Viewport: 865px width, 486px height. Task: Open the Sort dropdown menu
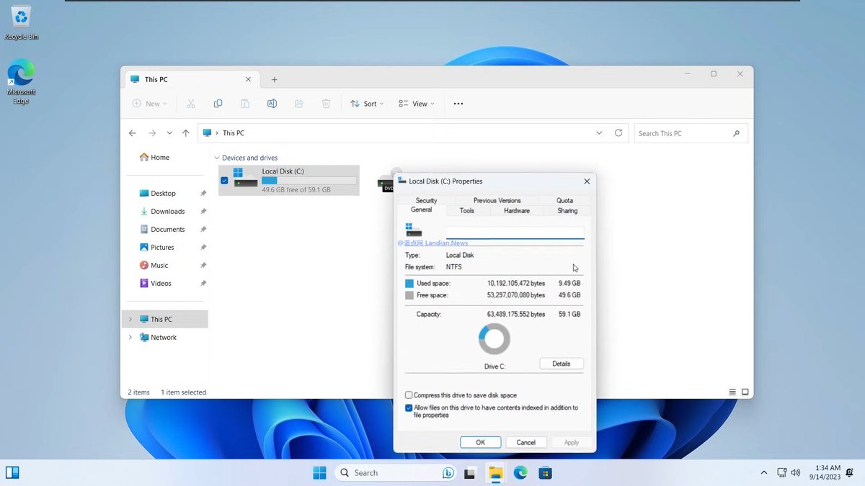click(366, 103)
